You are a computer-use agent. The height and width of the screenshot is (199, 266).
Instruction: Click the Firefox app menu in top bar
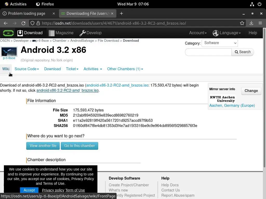click(45, 4)
